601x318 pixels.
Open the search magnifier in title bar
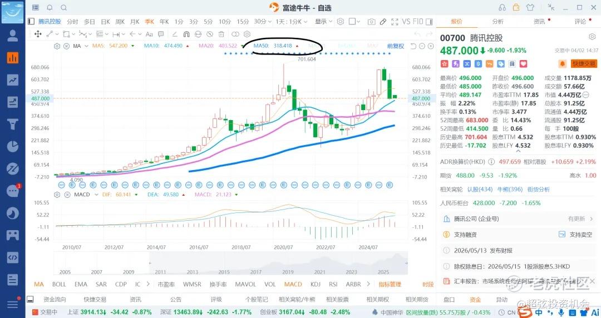tap(64, 8)
